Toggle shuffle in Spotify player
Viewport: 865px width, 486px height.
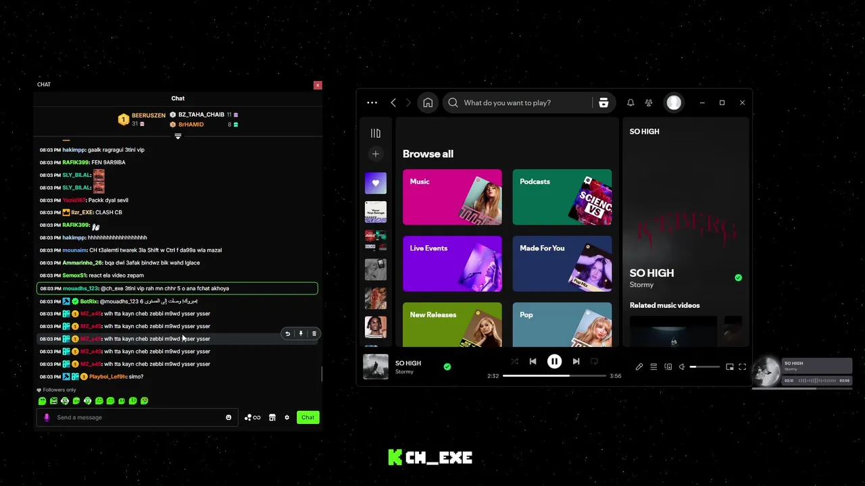514,362
